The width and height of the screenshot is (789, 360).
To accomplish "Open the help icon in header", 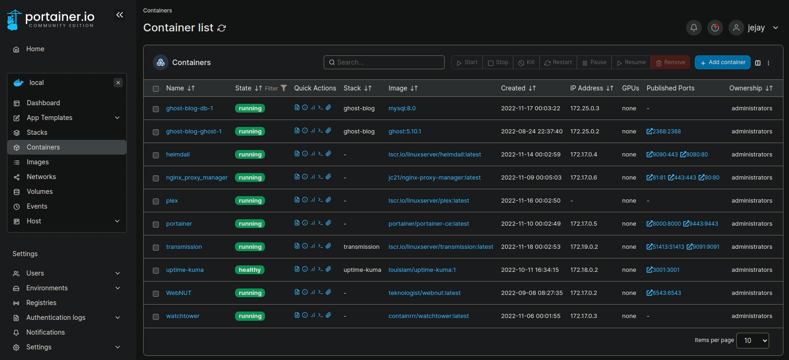I will point(715,28).
